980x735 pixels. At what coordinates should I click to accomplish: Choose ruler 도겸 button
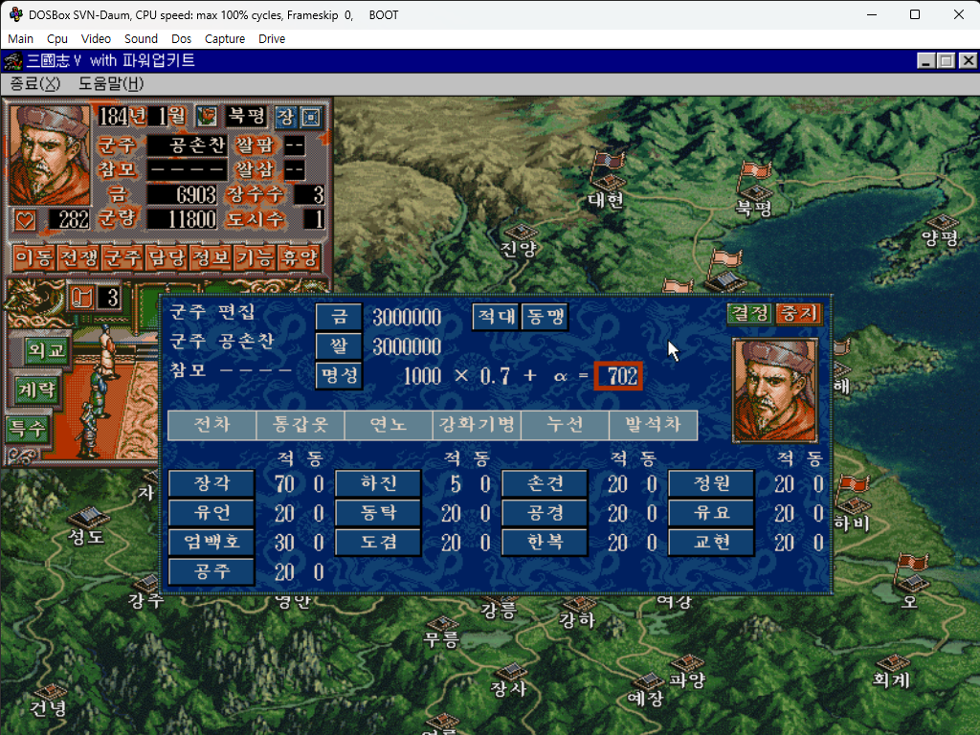378,542
